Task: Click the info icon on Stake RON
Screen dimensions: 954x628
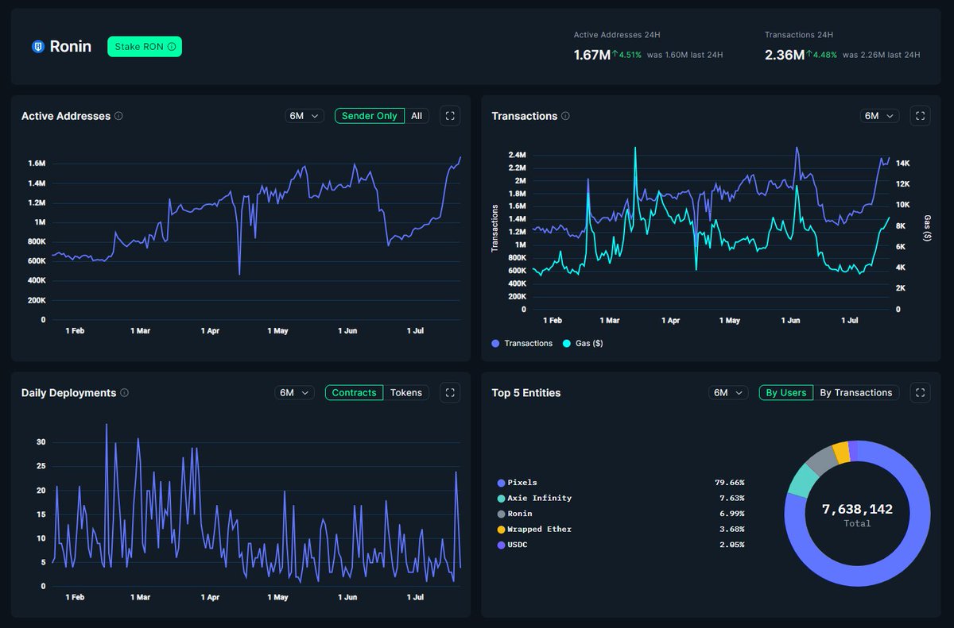Action: [172, 47]
